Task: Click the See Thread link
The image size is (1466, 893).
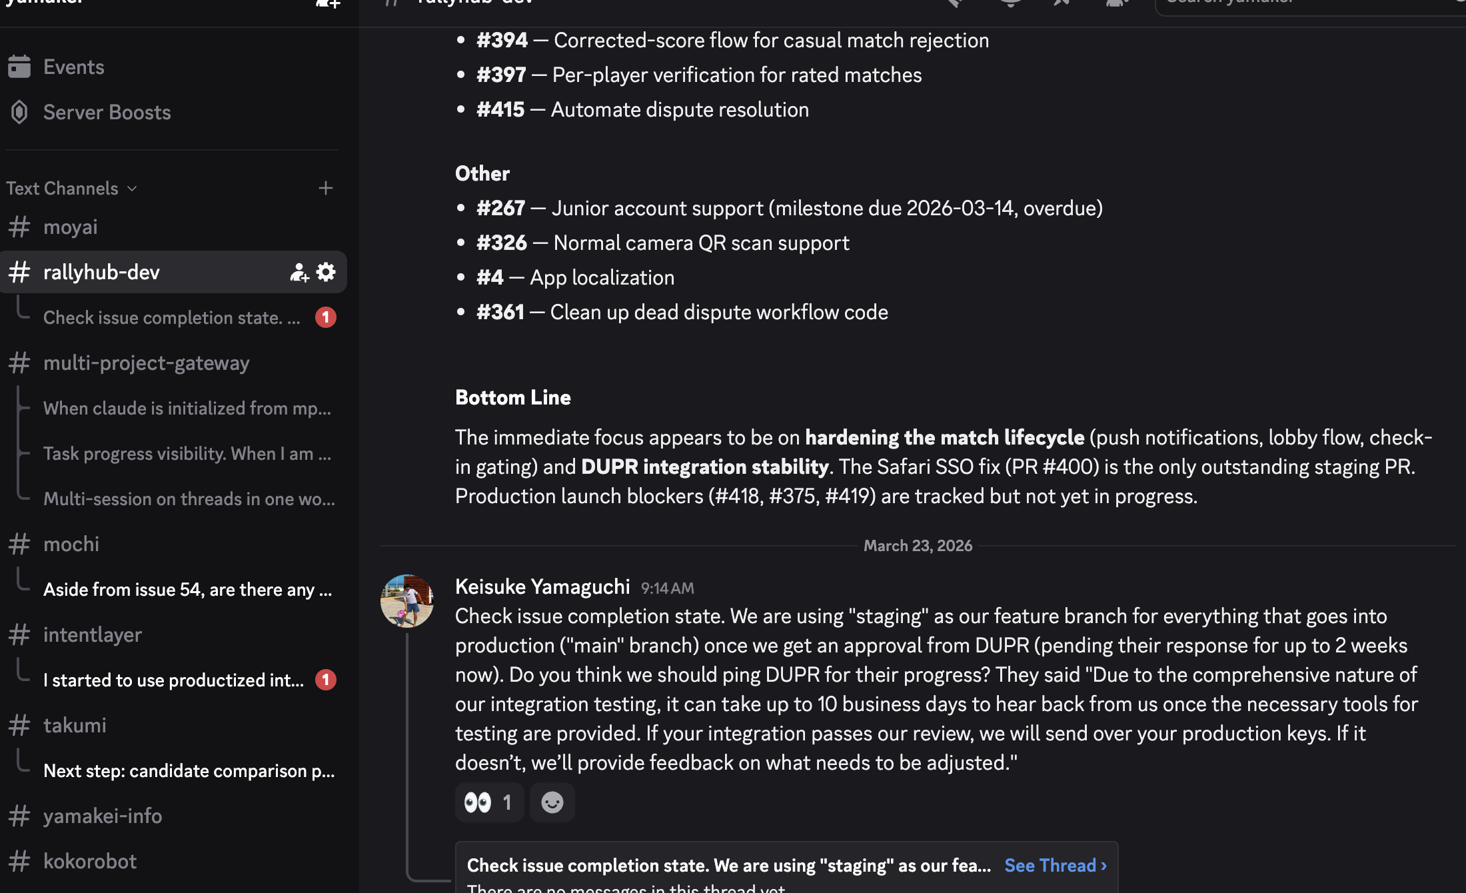Action: 1055,865
